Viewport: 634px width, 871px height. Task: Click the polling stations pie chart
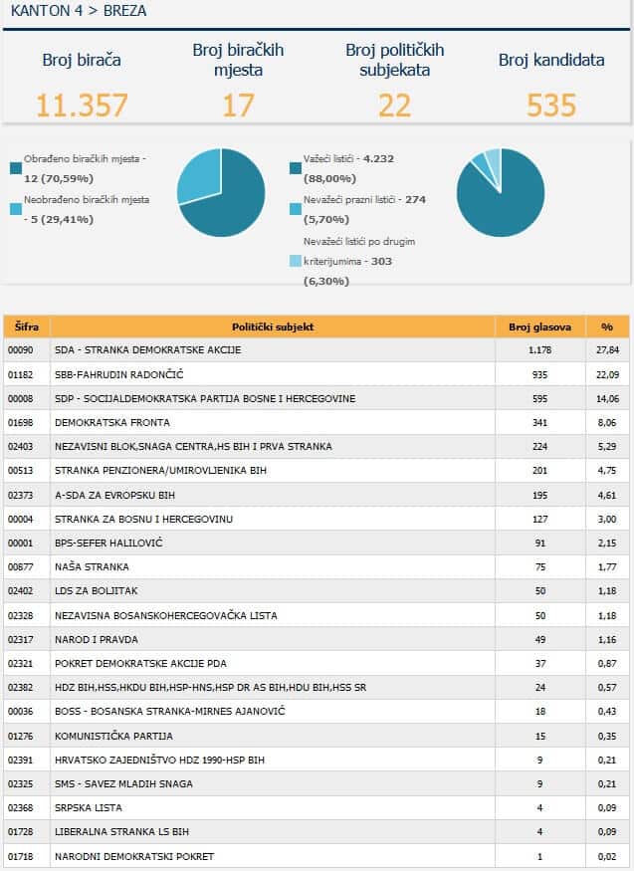pos(221,192)
